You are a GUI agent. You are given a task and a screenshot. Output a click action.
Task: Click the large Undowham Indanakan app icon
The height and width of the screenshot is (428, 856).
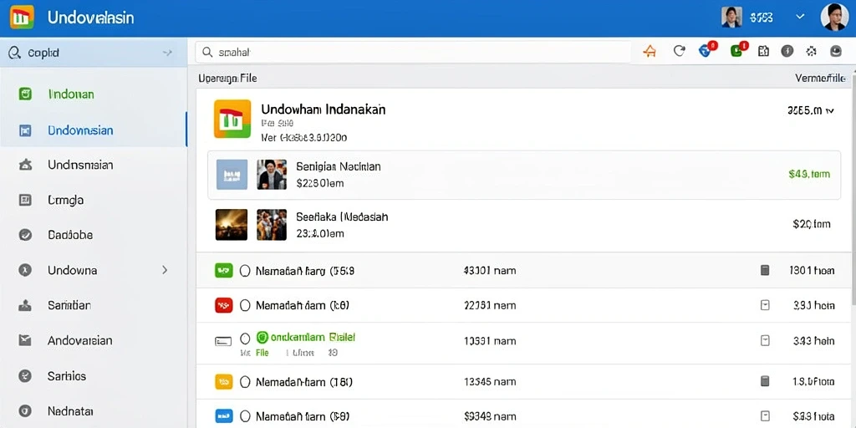click(232, 119)
